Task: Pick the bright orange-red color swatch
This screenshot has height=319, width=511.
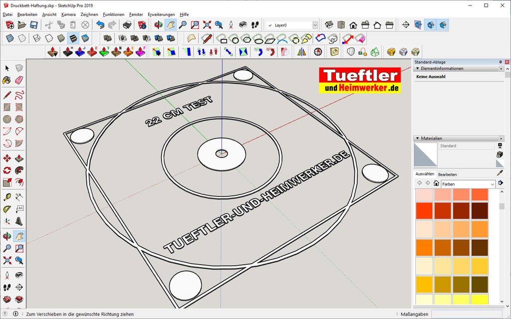Action: click(x=424, y=211)
